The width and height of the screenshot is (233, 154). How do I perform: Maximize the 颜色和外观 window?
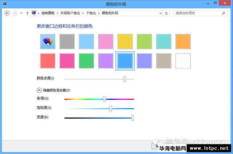coord(215,3)
